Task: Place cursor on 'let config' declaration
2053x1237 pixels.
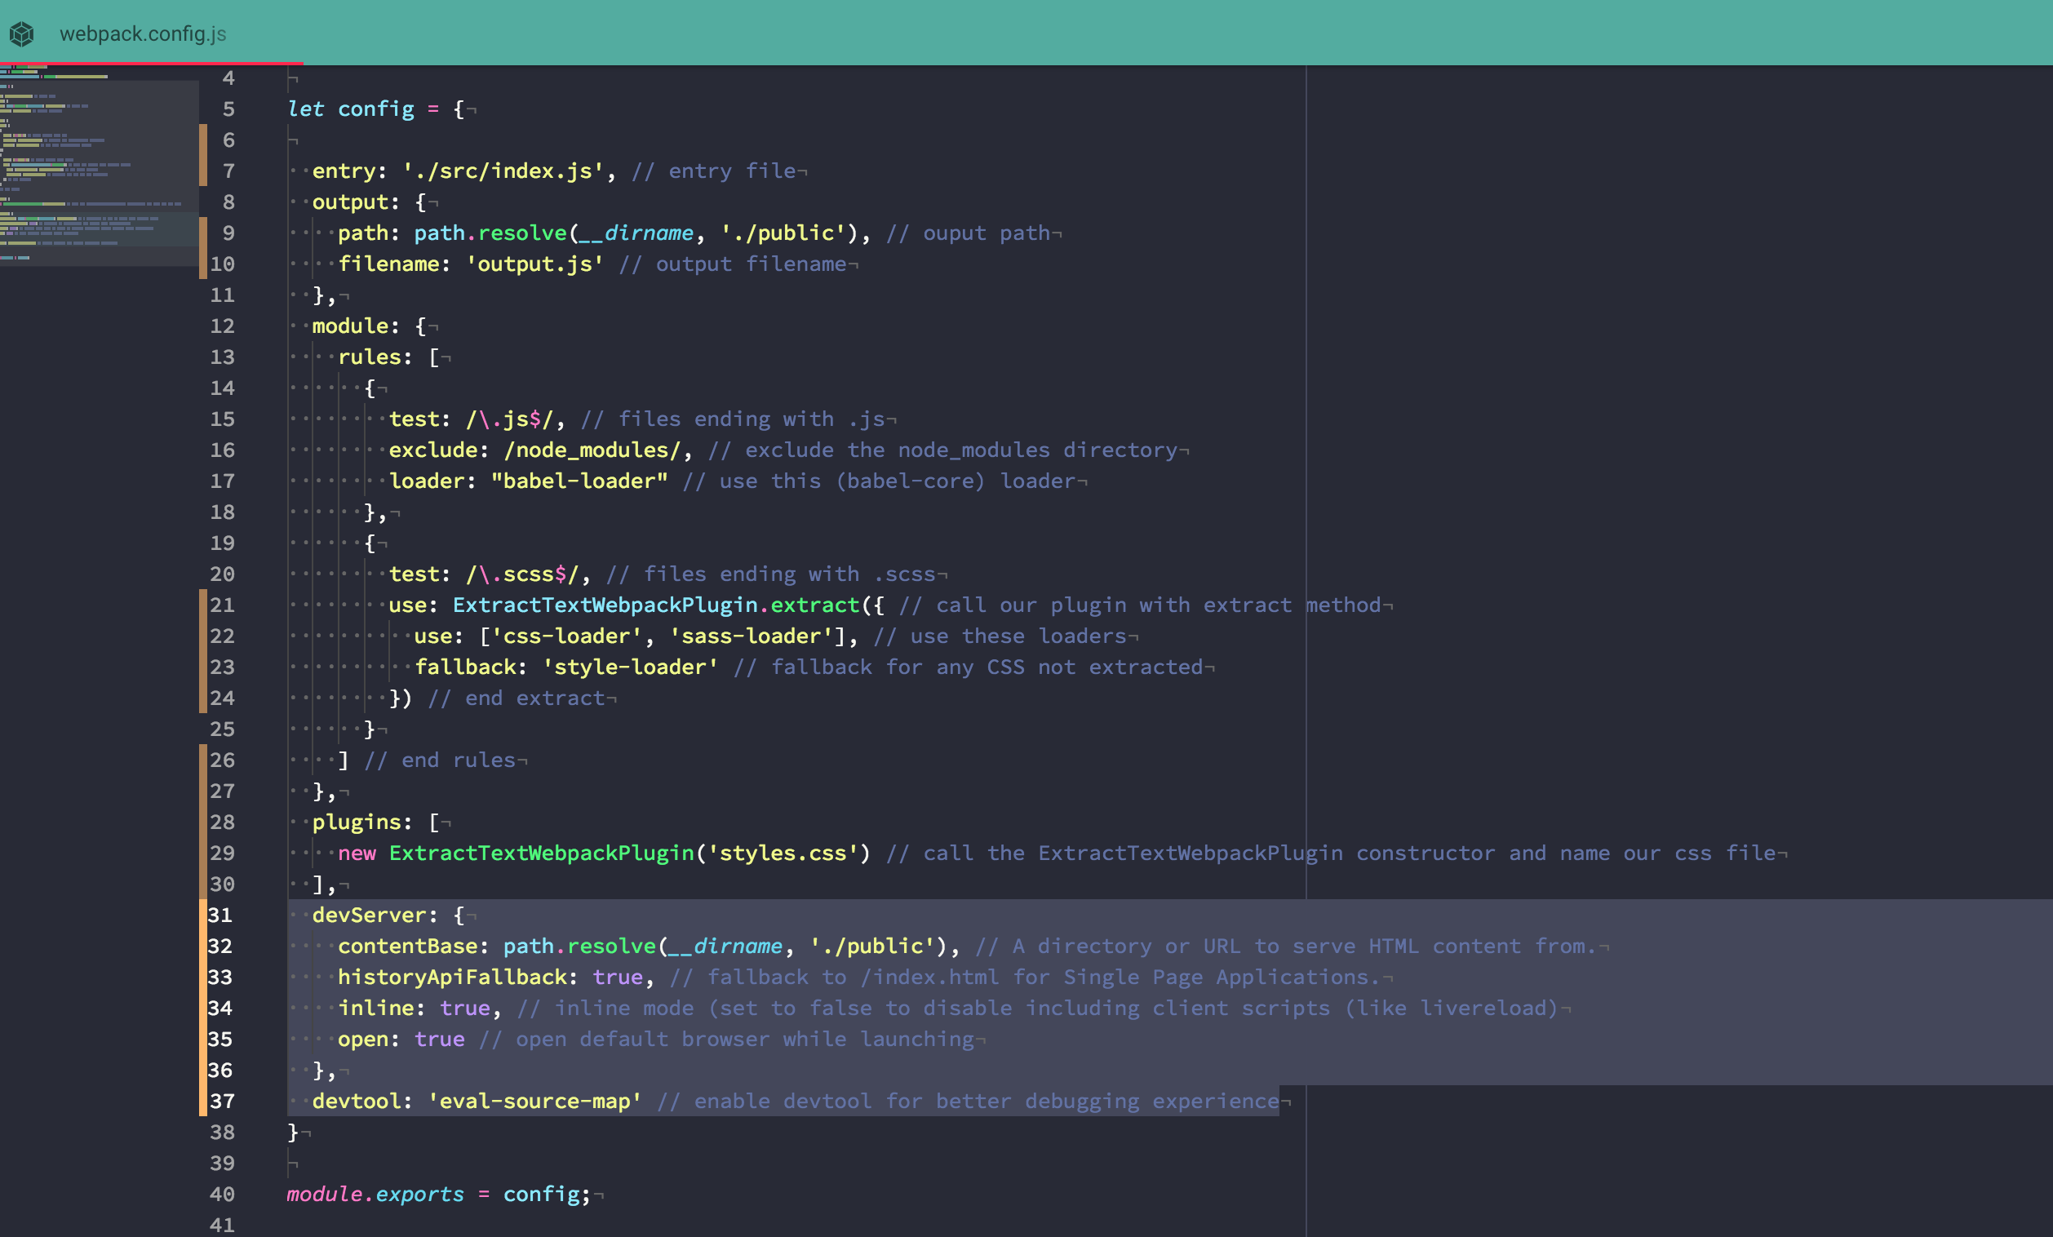Action: pyautogui.click(x=350, y=109)
